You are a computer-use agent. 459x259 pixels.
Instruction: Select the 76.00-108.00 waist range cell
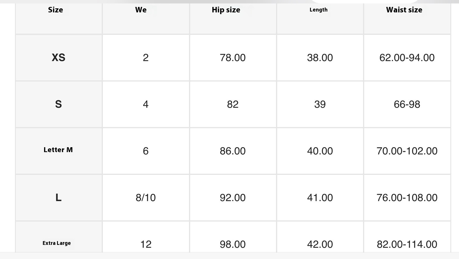click(x=407, y=198)
